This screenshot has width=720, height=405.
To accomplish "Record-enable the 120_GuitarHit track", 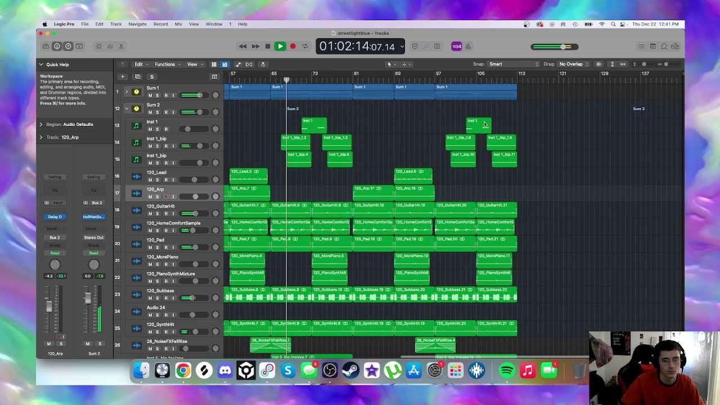I will point(165,214).
